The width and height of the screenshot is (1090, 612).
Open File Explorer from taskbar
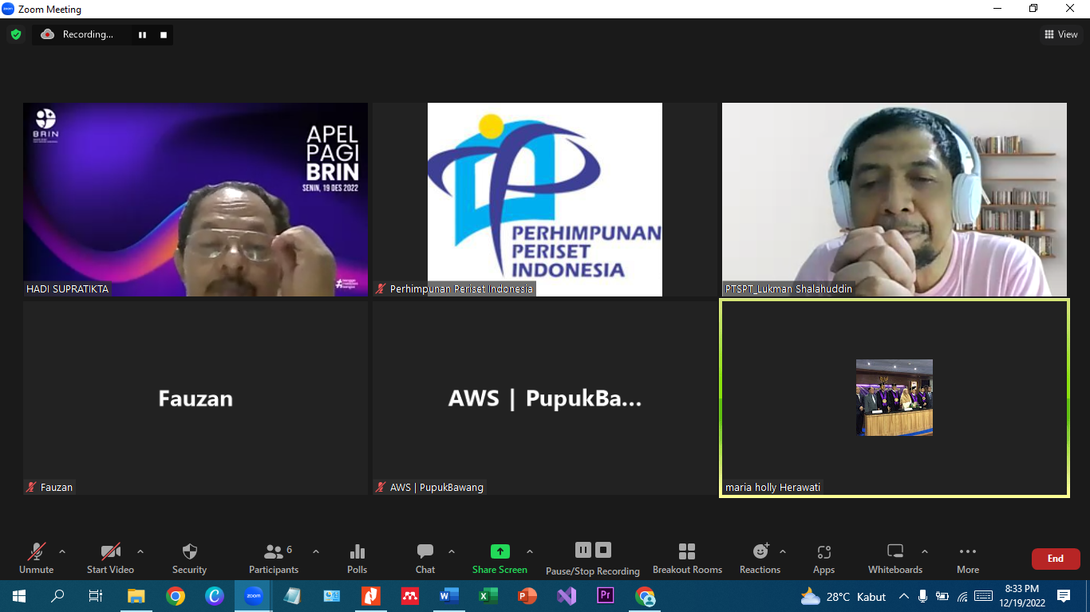coord(136,596)
